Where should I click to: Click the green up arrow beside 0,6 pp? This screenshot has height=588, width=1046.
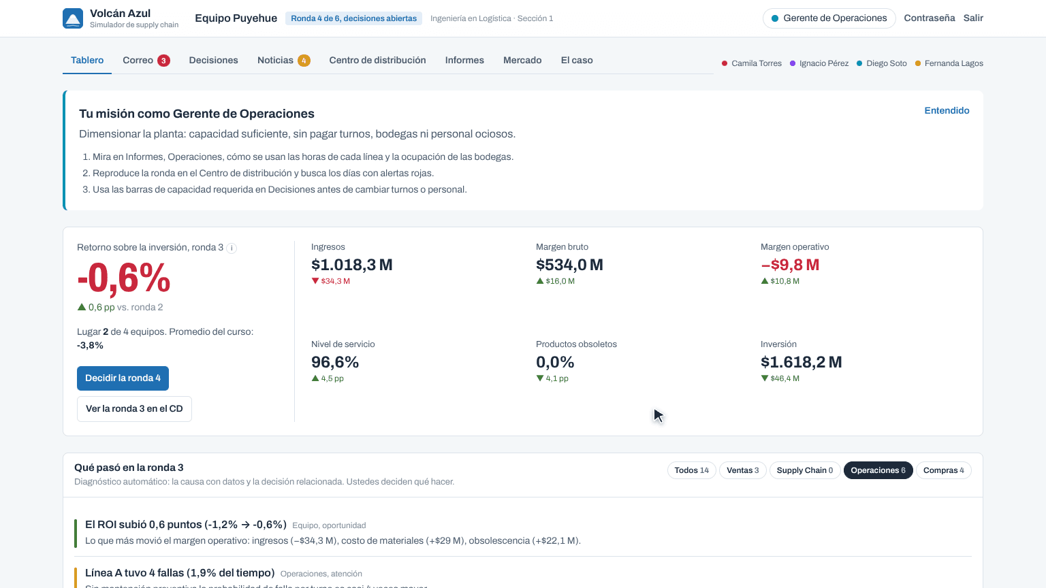82,307
